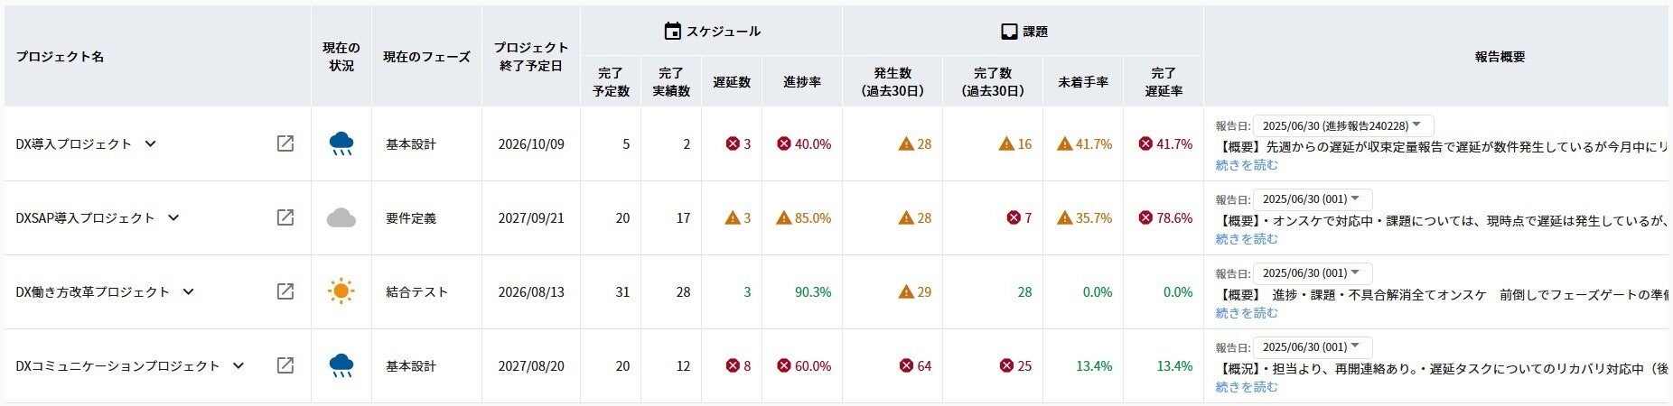Click sunny status icon for DX働き方改革プロジェクト
Screen dimensions: 1673x406
pos(341,291)
